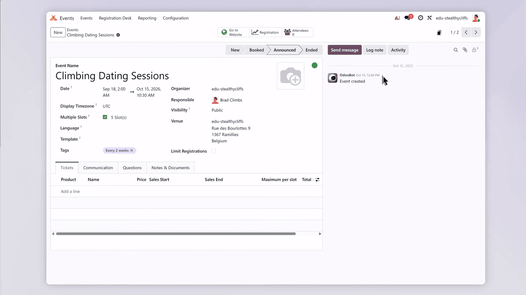Open the gear actions menu beside event title
Image resolution: width=526 pixels, height=295 pixels.
point(118,35)
